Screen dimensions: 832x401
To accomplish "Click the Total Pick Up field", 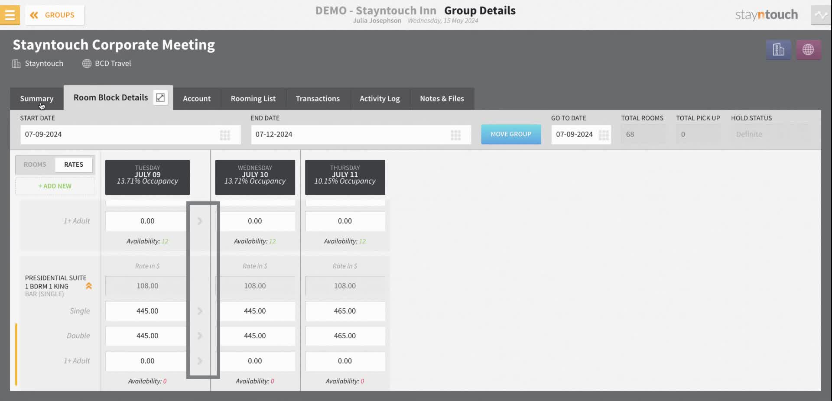I will 699,135.
